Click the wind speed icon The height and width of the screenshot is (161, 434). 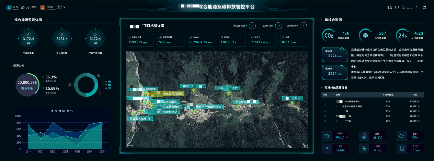pos(364,149)
